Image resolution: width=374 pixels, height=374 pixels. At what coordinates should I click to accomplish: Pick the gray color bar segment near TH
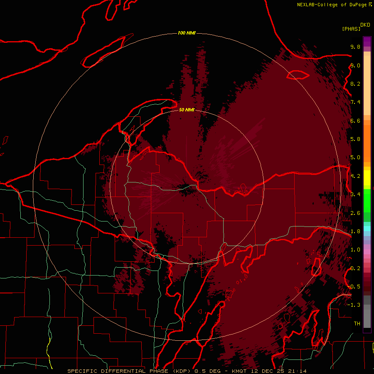coord(367,319)
